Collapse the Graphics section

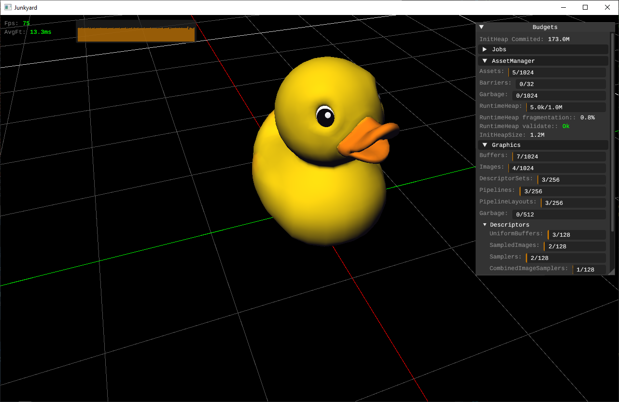[485, 145]
